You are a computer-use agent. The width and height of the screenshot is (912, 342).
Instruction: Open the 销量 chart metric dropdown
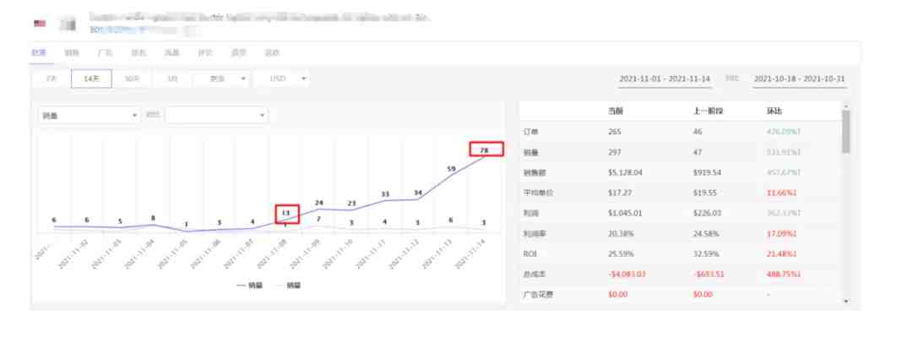(x=90, y=115)
